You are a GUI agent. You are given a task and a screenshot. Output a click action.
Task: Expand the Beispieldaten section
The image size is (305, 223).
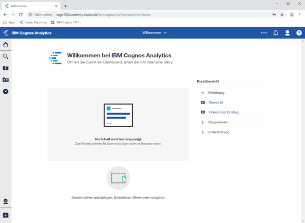coord(230,122)
